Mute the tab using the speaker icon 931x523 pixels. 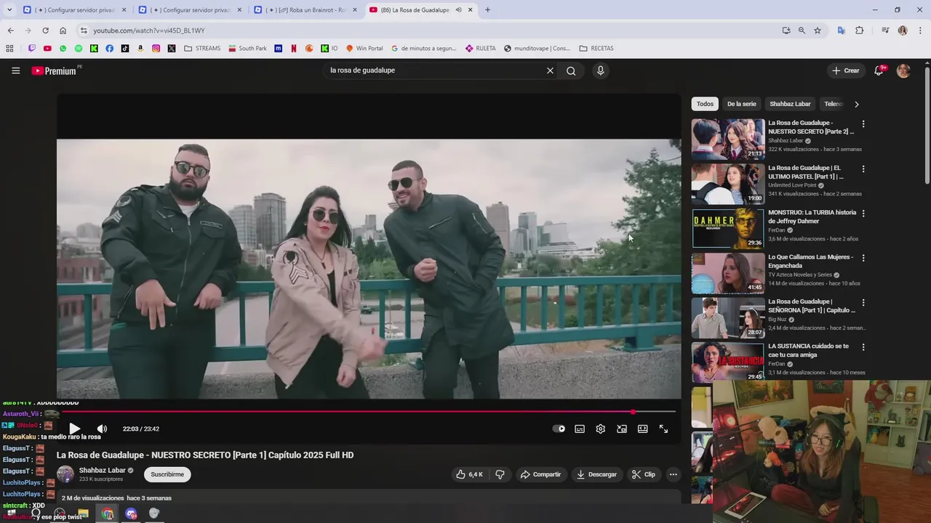point(458,10)
